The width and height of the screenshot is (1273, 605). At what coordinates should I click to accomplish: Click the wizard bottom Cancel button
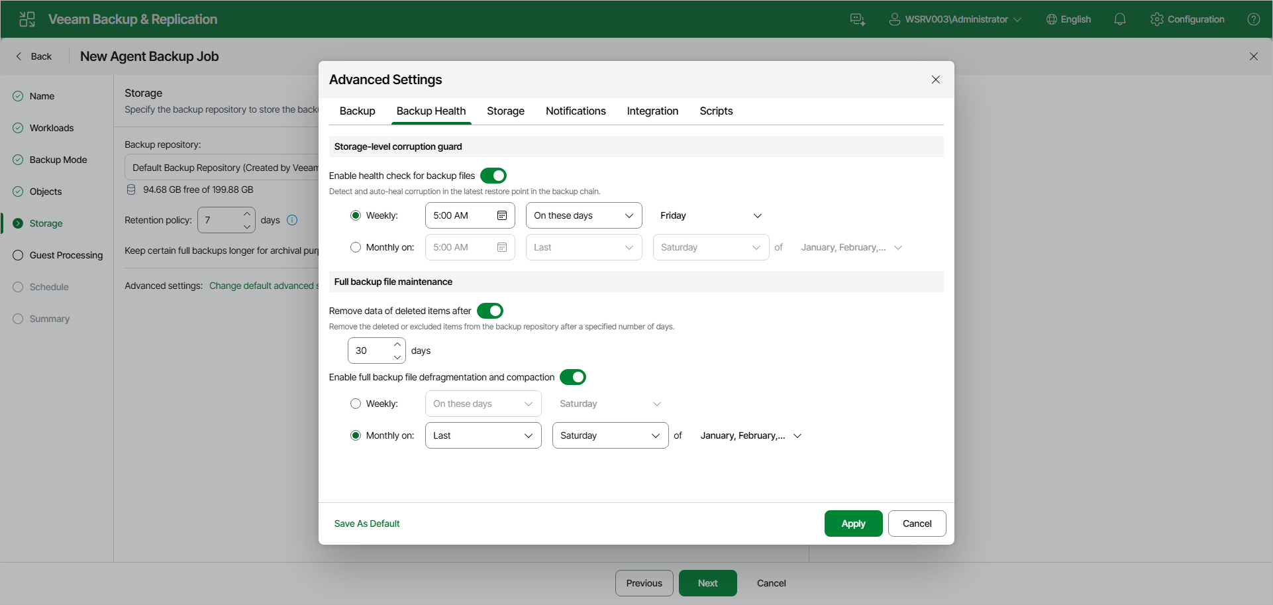pyautogui.click(x=771, y=583)
